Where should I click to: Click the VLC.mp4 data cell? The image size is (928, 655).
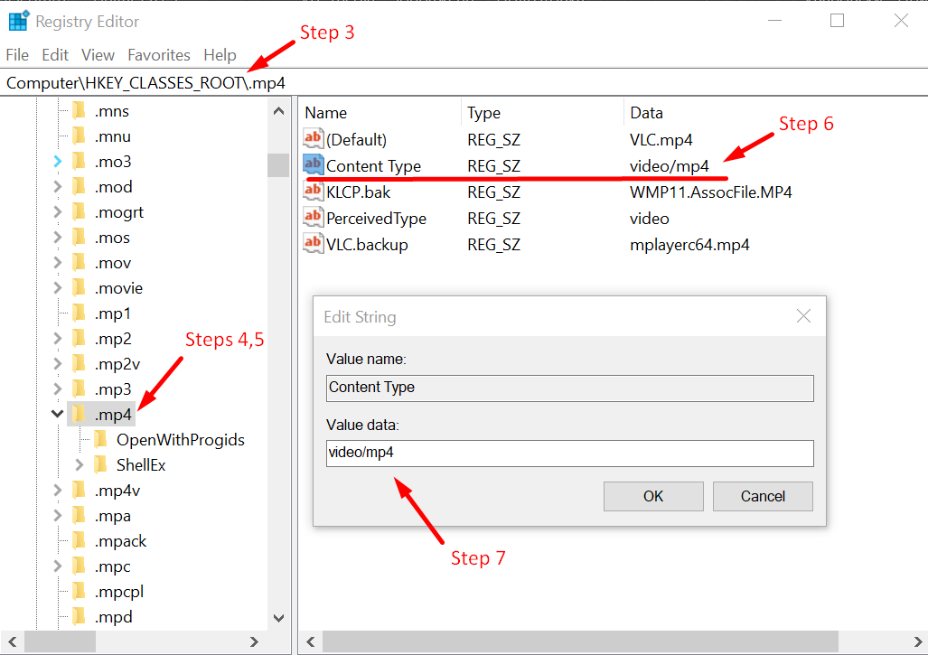tap(661, 140)
